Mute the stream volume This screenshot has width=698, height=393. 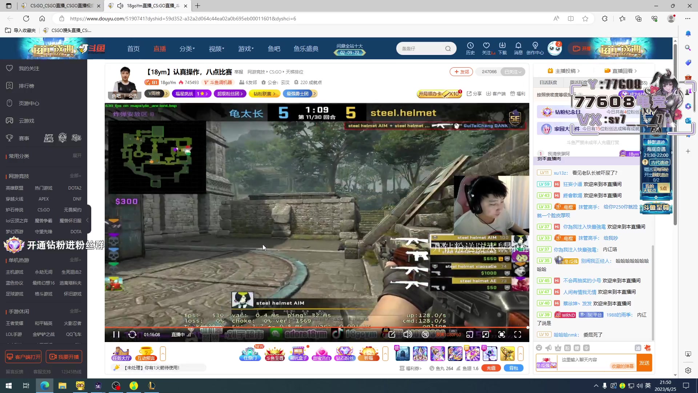(x=408, y=334)
